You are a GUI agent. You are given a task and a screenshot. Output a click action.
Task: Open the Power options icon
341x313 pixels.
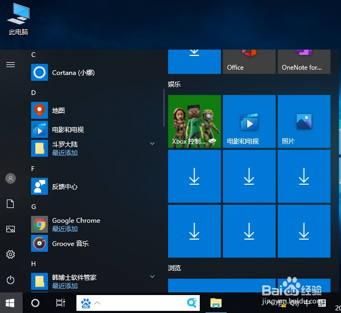point(11,280)
